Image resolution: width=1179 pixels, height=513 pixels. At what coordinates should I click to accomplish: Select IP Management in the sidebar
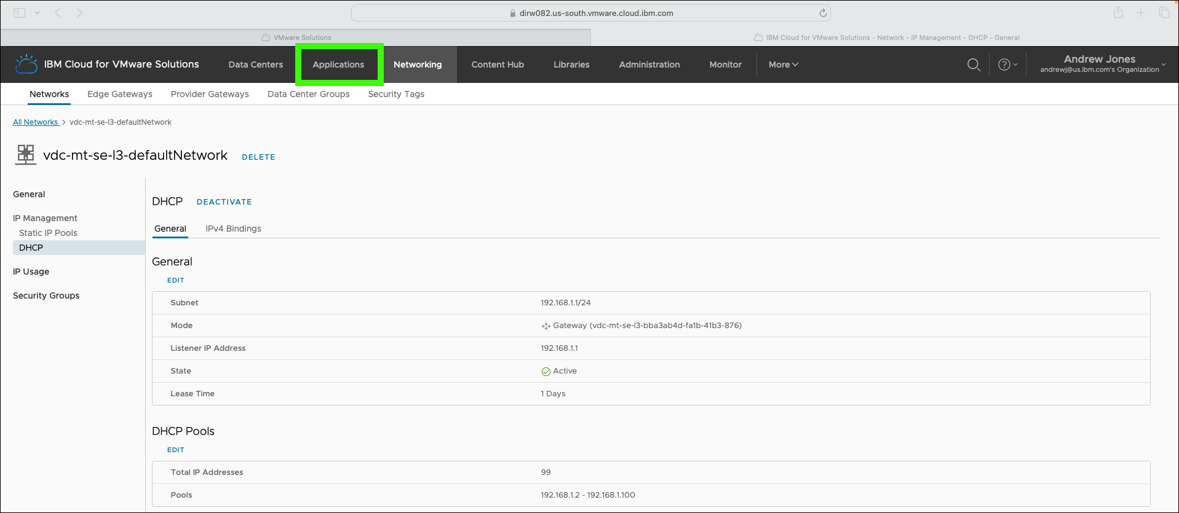coord(45,218)
